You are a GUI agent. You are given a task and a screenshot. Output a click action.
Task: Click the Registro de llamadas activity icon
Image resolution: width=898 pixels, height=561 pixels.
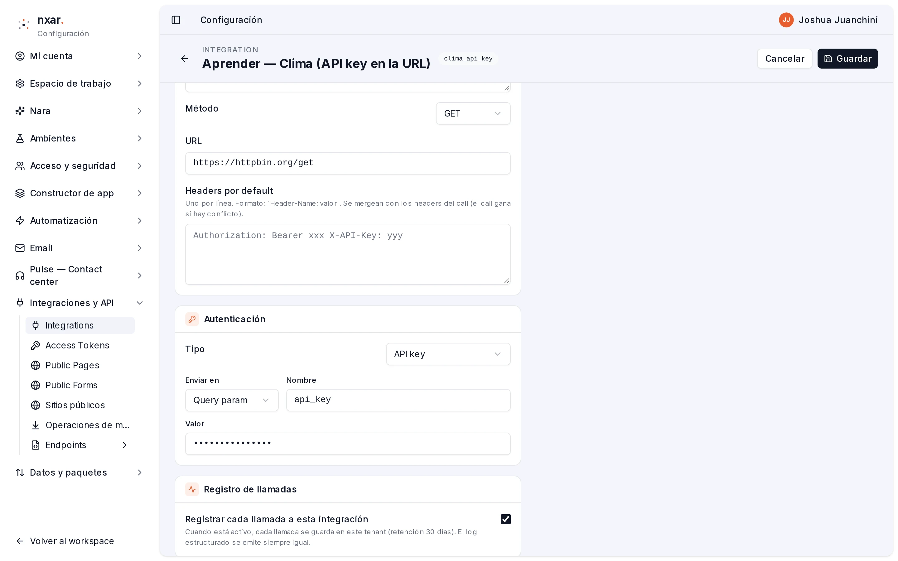pyautogui.click(x=192, y=489)
